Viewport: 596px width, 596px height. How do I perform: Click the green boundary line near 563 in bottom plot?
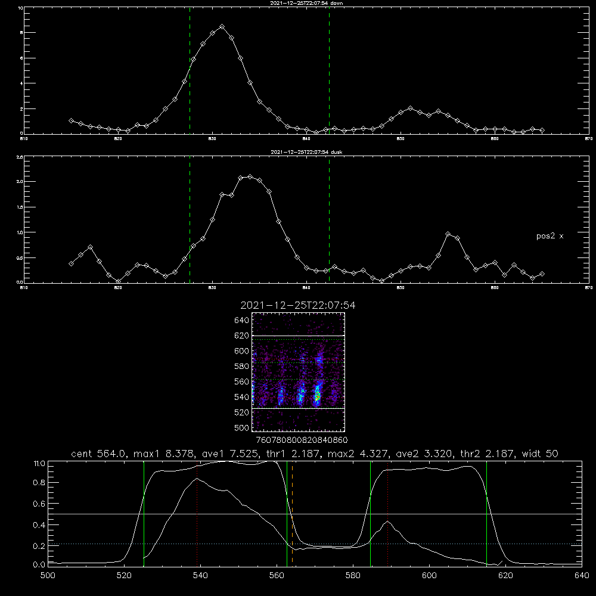pyautogui.click(x=287, y=513)
